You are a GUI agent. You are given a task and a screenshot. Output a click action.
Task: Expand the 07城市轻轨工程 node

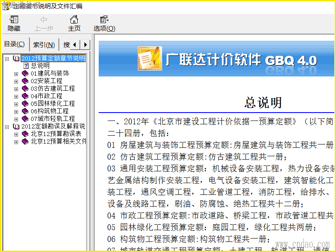(x=16, y=119)
